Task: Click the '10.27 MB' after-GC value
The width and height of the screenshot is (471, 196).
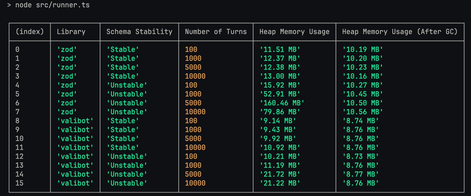Action: 362,85
